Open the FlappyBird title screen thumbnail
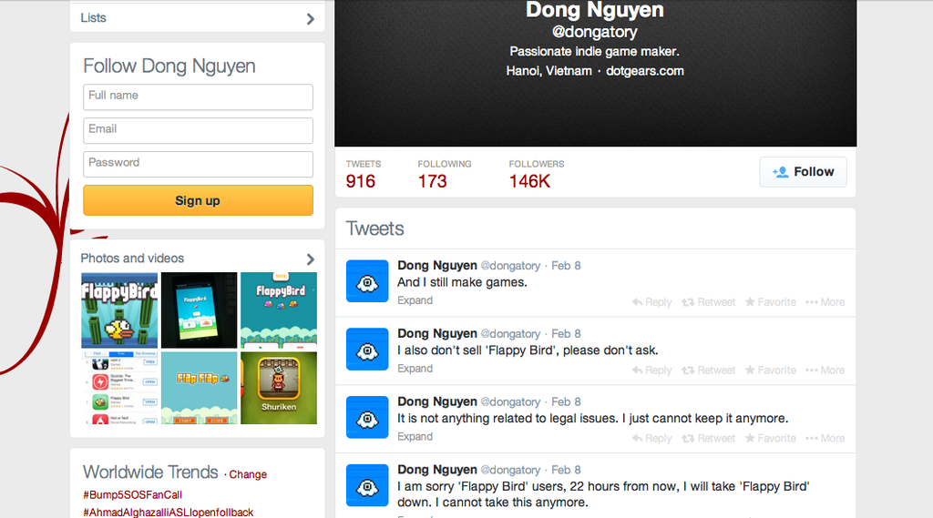Screen dimensions: 933x518 click(x=279, y=310)
